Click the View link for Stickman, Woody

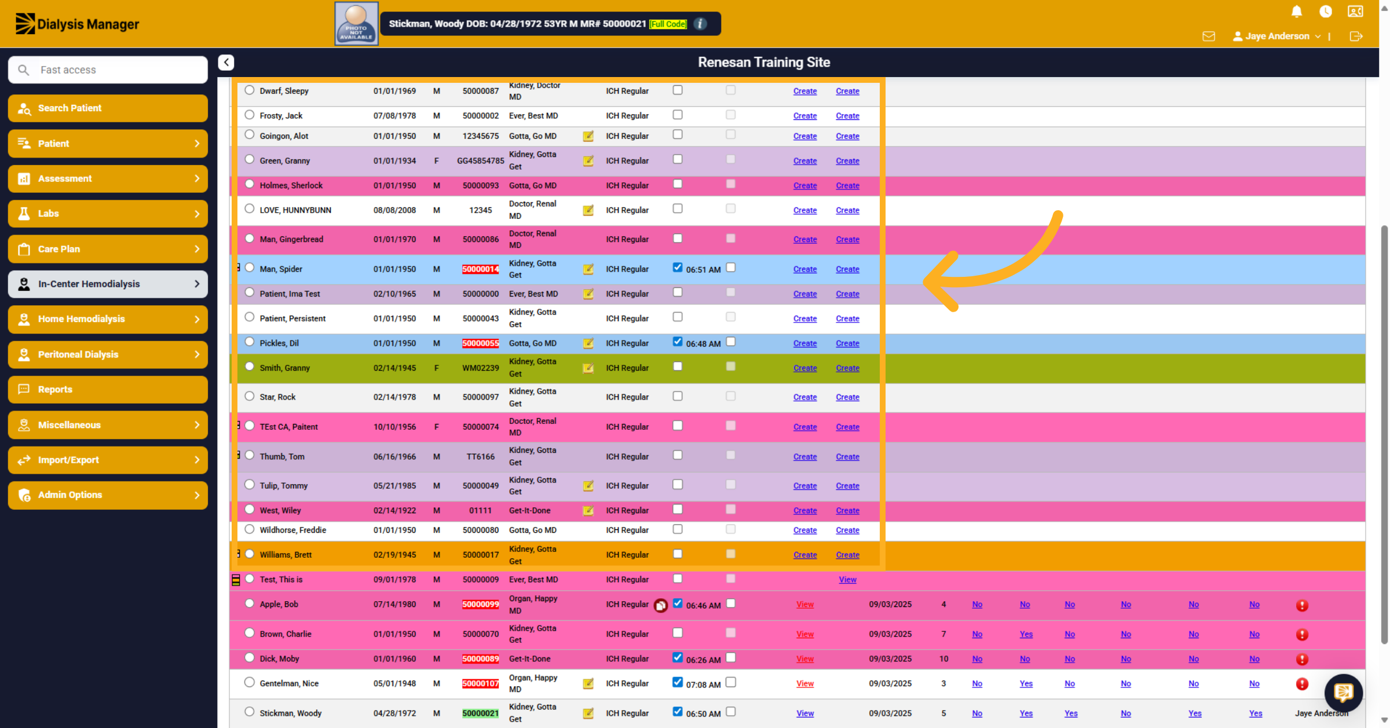804,714
